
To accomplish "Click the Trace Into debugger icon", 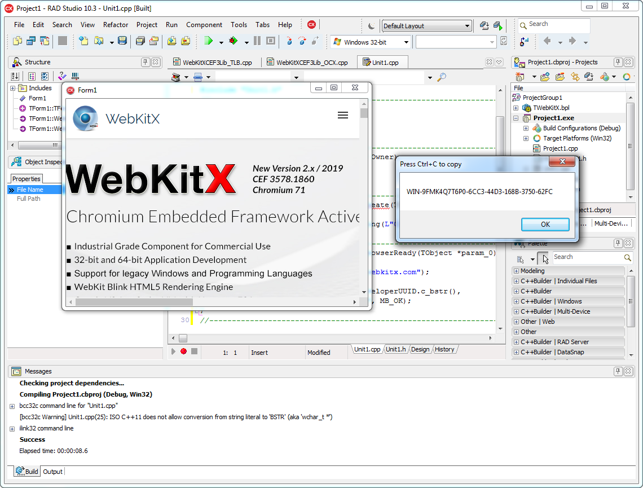I will [289, 41].
